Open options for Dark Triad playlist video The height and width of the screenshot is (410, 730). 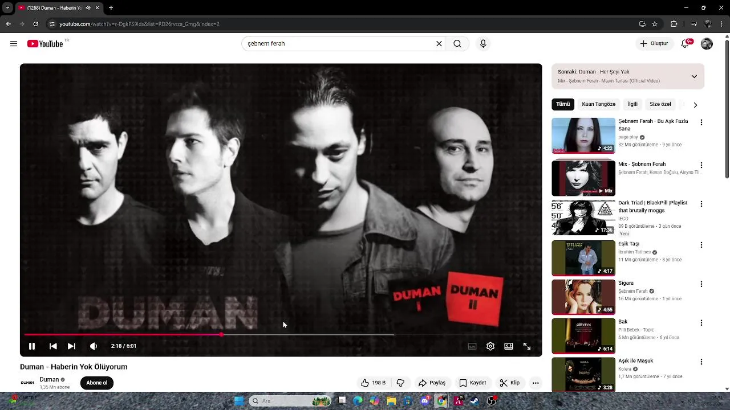[x=701, y=204]
